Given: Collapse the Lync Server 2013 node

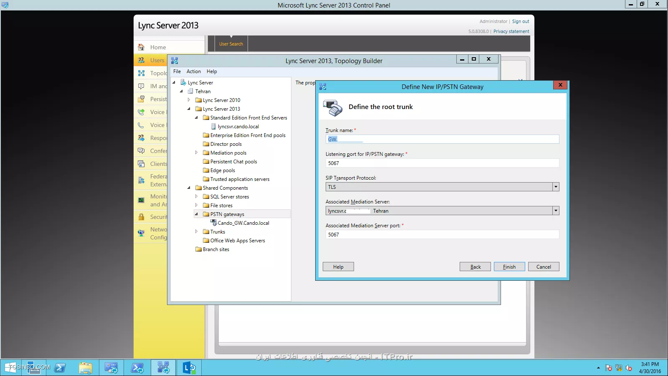Looking at the screenshot, I should 189,109.
